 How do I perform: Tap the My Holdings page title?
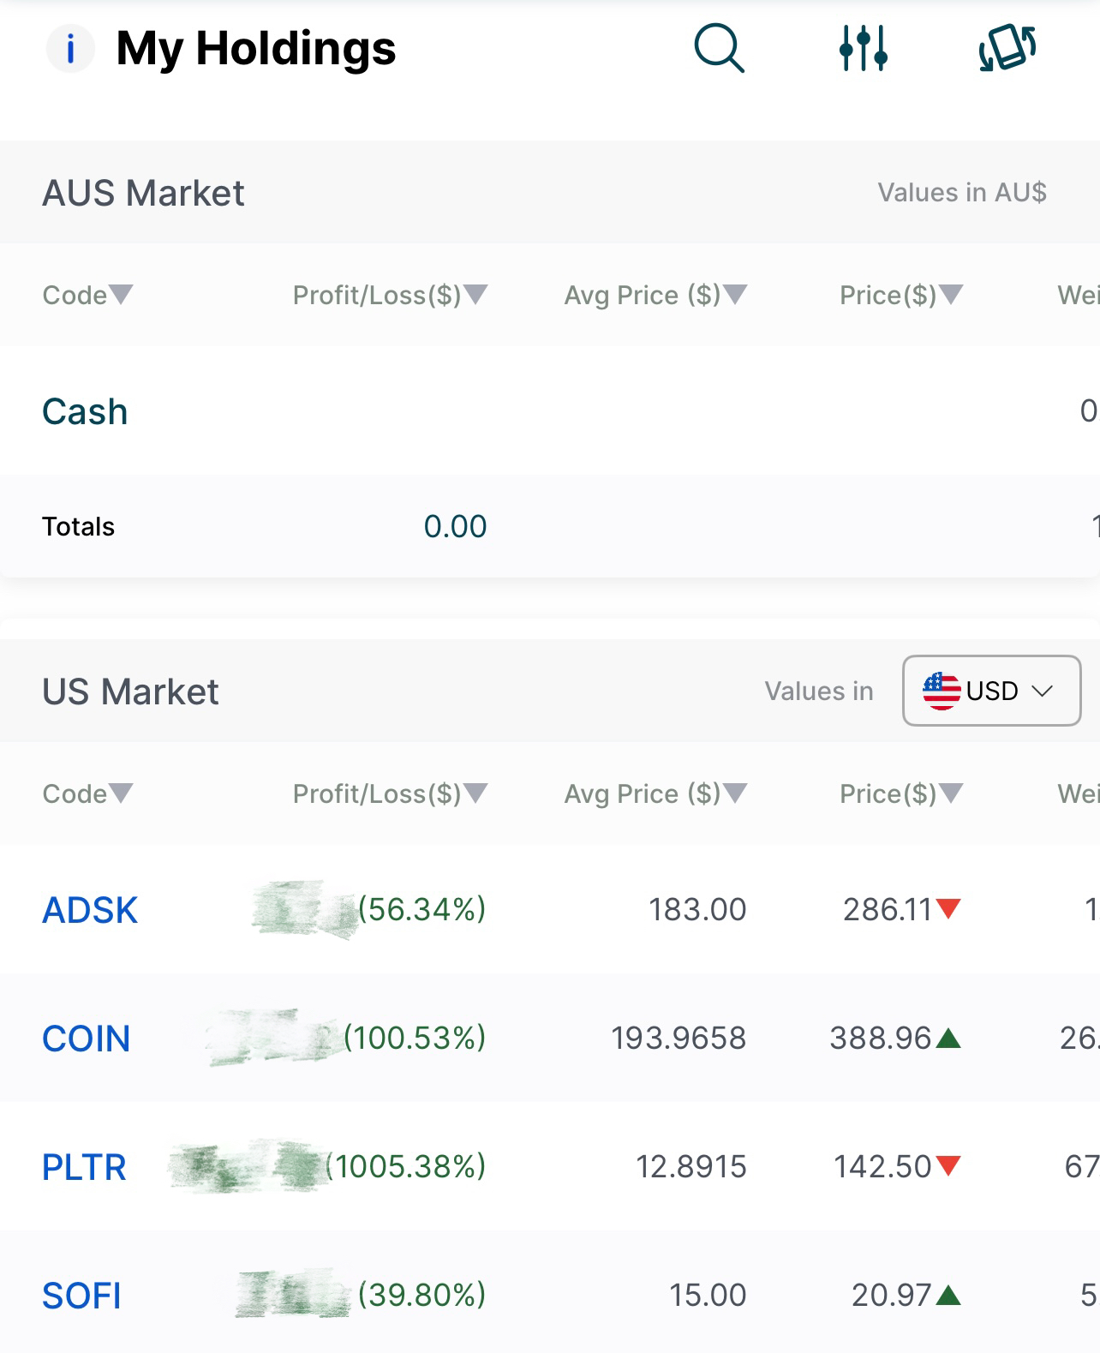tap(256, 48)
